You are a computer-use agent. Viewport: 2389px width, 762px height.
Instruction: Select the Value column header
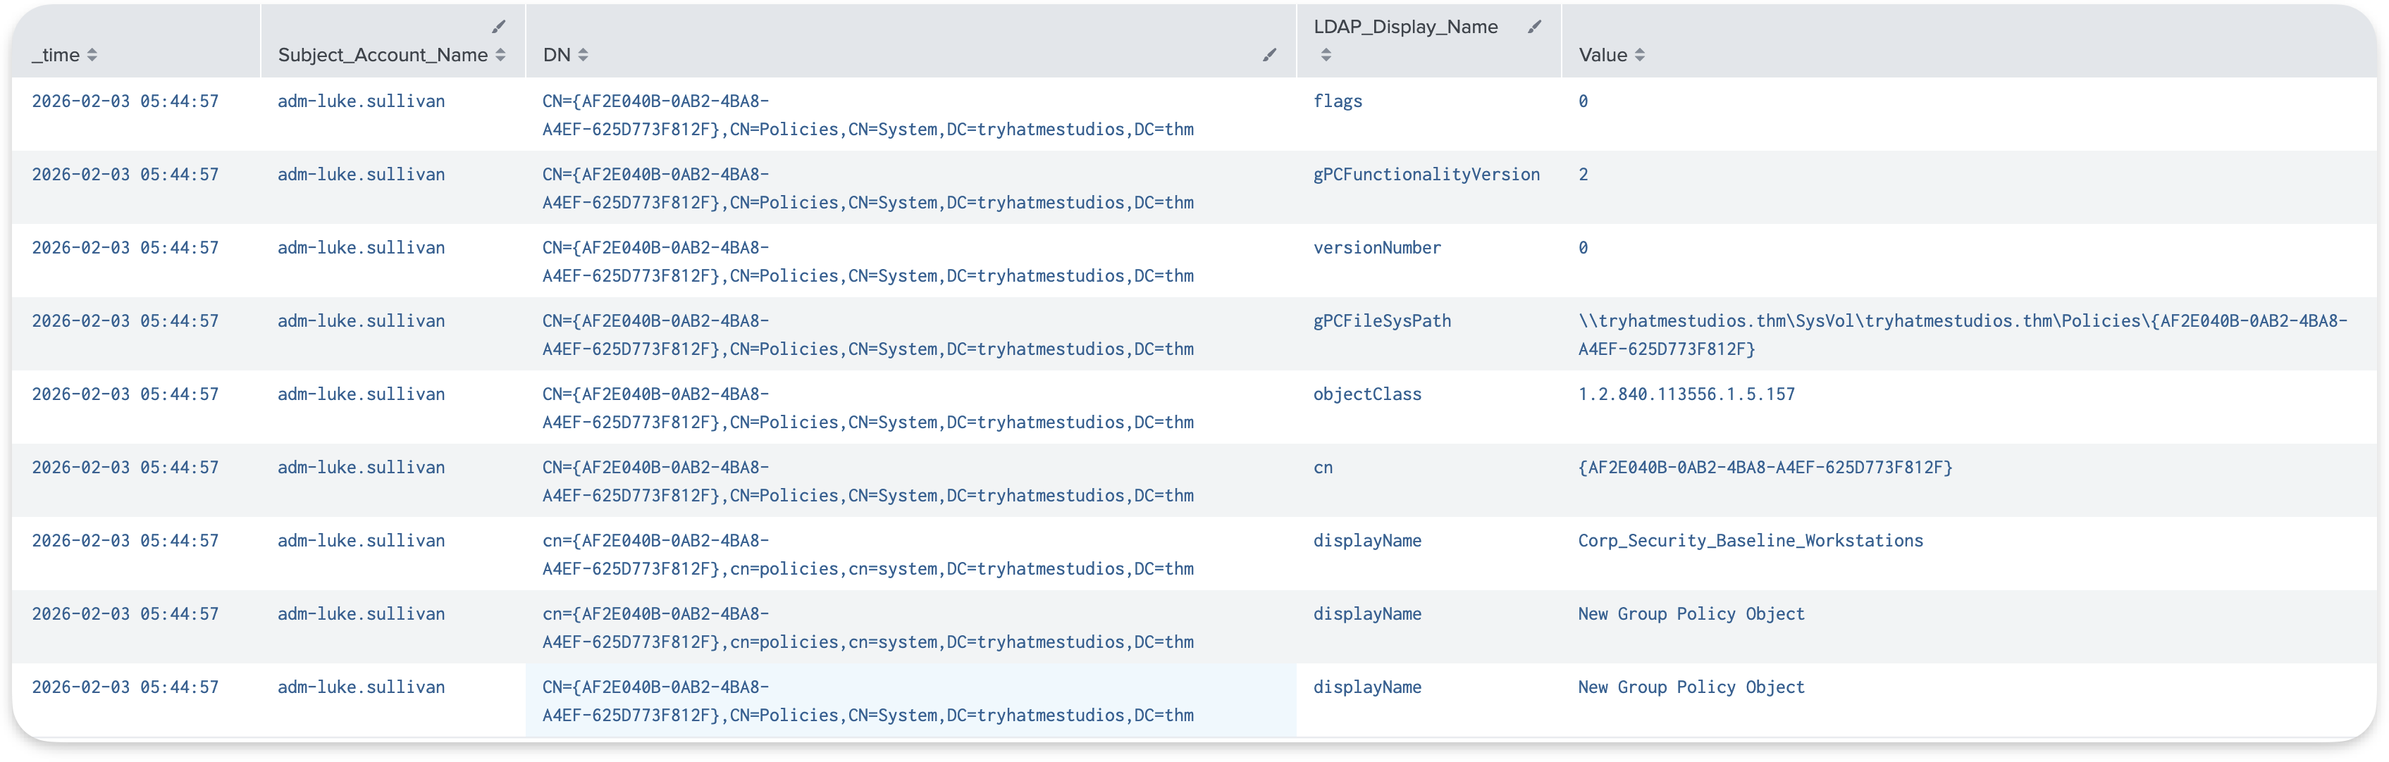click(1605, 55)
